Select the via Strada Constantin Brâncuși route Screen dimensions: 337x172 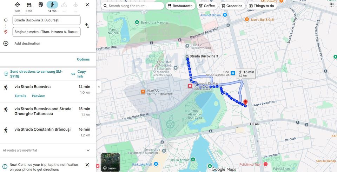tap(48, 132)
